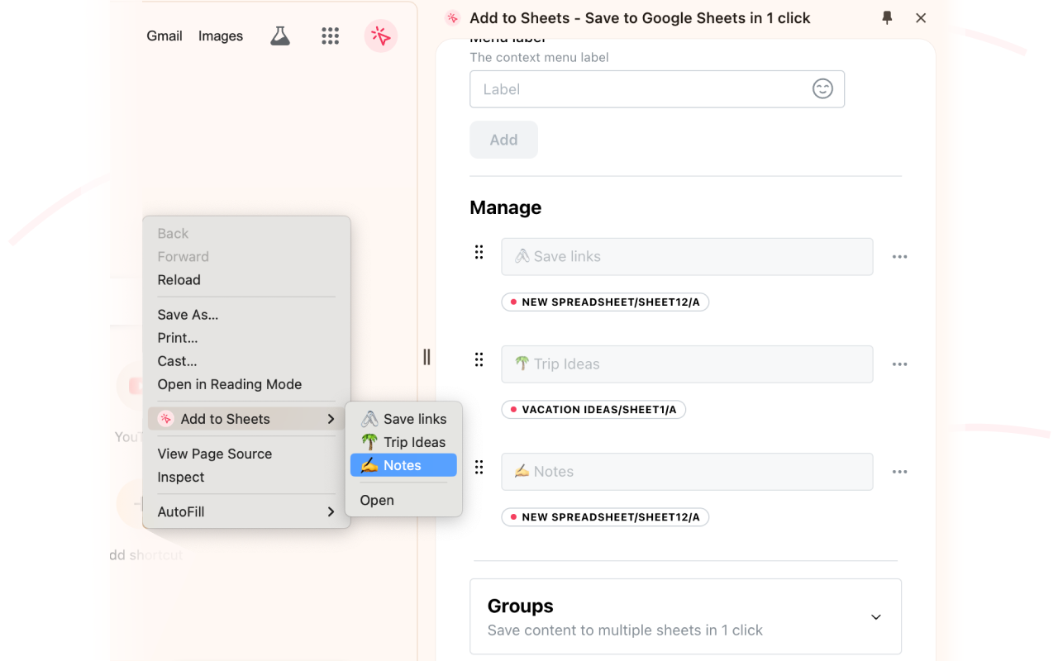
Task: Open the options menu for Trip Ideas
Action: (x=899, y=364)
